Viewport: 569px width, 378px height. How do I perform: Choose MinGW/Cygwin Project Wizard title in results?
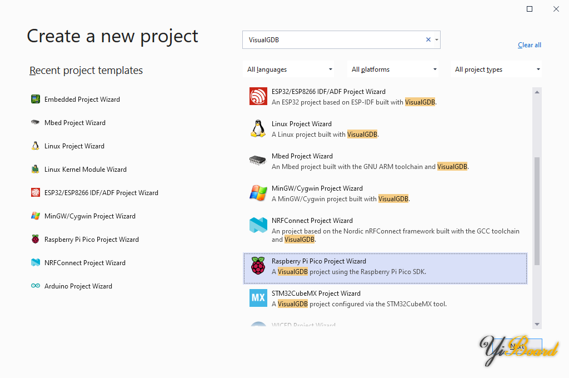tap(317, 188)
